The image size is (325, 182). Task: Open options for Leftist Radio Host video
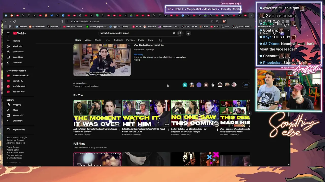pyautogui.click(x=169, y=130)
